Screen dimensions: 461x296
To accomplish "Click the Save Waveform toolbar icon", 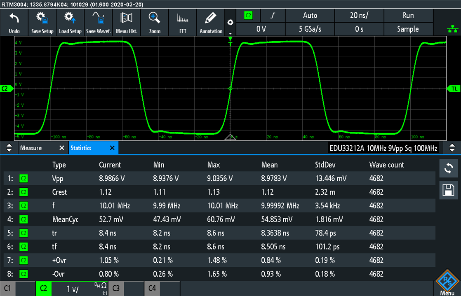I will tap(98, 22).
